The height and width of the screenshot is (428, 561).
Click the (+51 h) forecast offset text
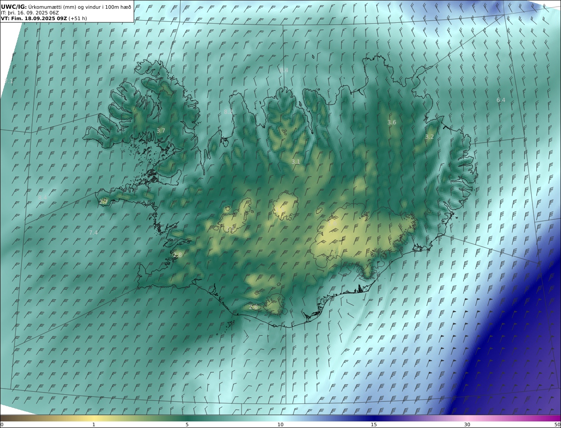click(x=78, y=19)
